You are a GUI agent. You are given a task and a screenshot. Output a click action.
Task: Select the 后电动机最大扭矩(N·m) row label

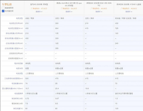click(14, 48)
